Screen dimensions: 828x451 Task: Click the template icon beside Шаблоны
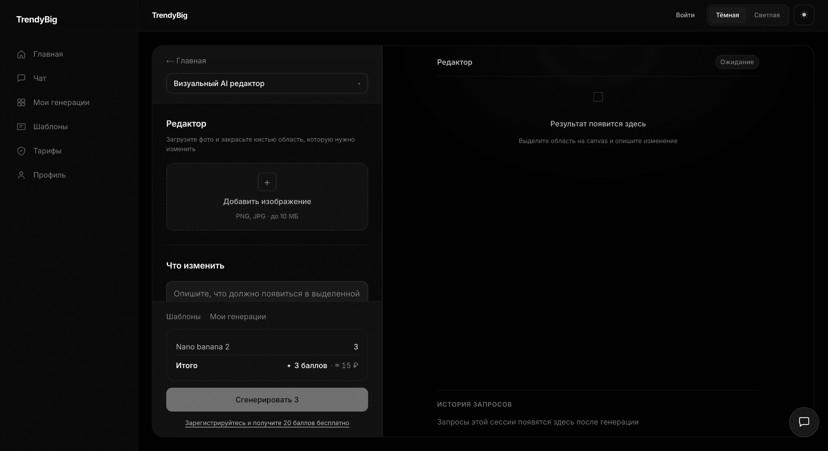pos(21,127)
